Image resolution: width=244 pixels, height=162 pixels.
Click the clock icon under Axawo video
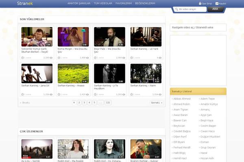click(x=59, y=94)
